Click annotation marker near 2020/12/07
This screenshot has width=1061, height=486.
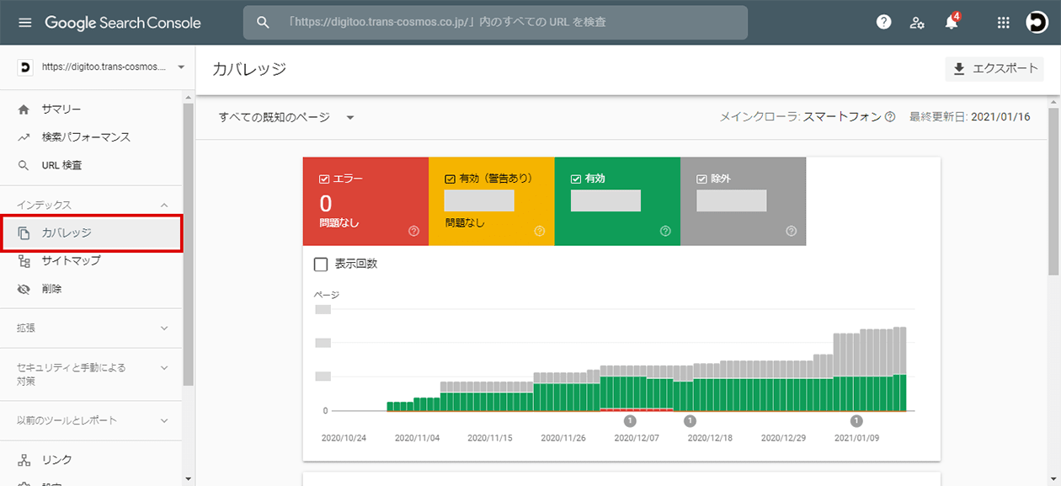click(x=630, y=421)
